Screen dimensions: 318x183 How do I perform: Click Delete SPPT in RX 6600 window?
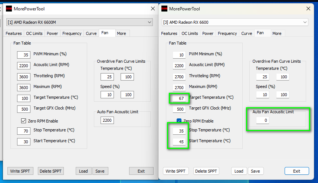point(206,171)
